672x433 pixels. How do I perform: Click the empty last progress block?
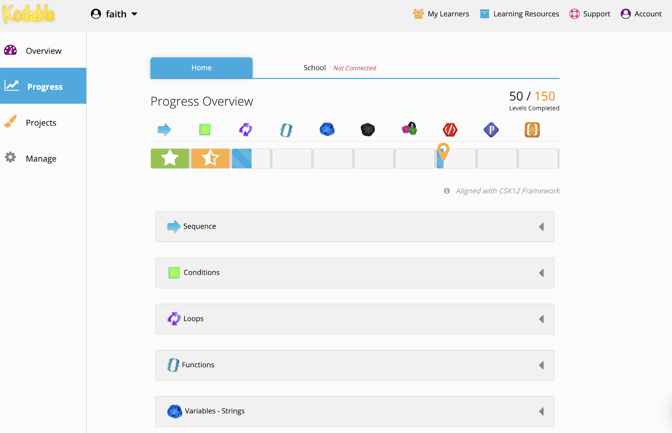[x=539, y=159]
